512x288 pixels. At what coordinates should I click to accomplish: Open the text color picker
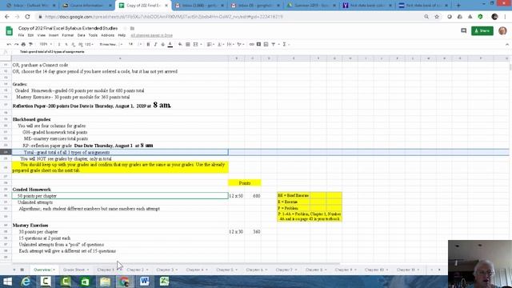tap(170, 45)
